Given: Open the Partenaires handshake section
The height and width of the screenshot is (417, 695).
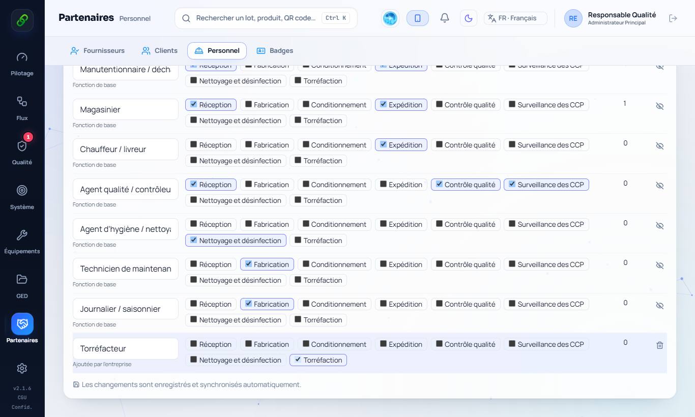Looking at the screenshot, I should [22, 329].
